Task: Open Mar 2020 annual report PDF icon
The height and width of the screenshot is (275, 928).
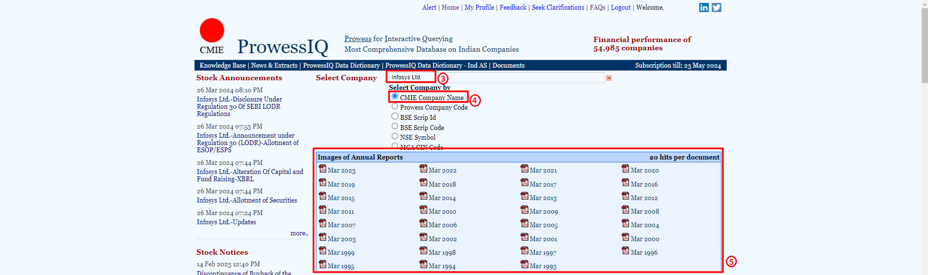Action: pyautogui.click(x=626, y=169)
